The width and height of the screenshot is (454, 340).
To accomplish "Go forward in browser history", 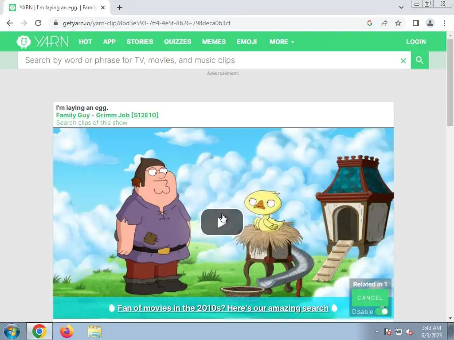I will 24,23.
